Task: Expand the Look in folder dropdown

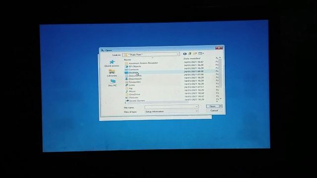Action: coord(177,54)
